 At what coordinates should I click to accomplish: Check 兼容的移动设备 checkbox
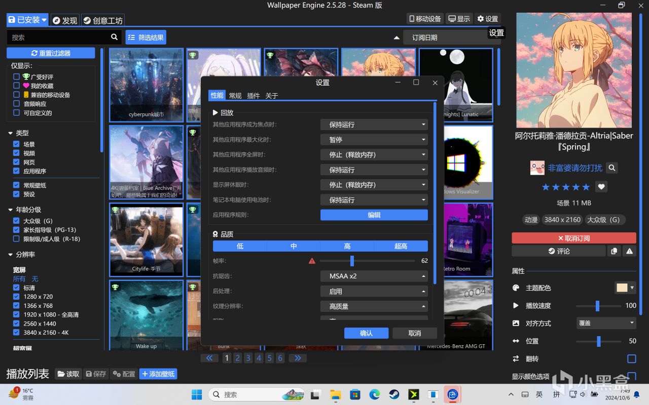[17, 95]
